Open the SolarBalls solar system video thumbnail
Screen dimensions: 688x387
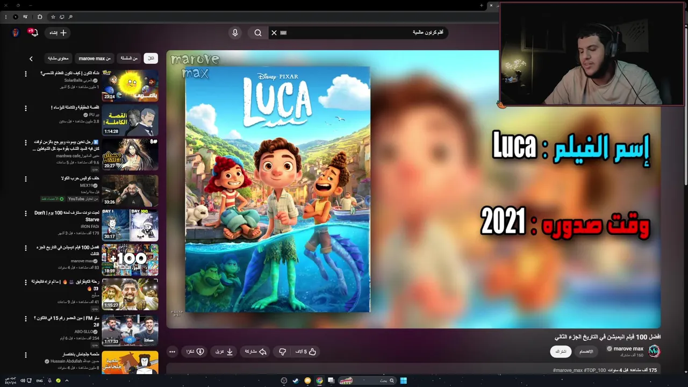tap(130, 85)
